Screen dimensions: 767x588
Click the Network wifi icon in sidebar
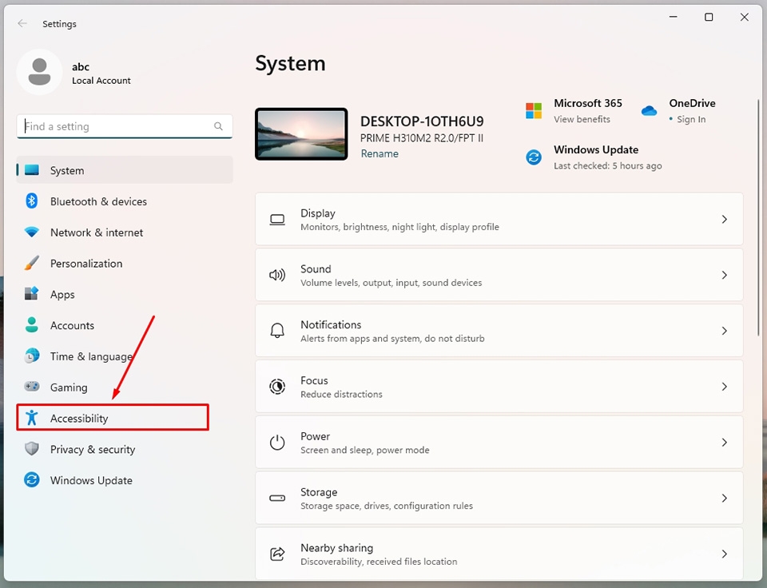coord(32,232)
